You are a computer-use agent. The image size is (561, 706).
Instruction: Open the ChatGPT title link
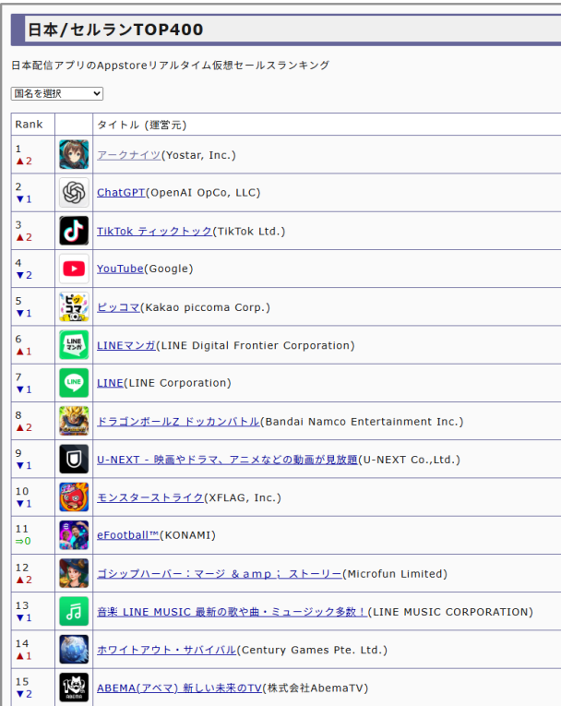pyautogui.click(x=121, y=193)
